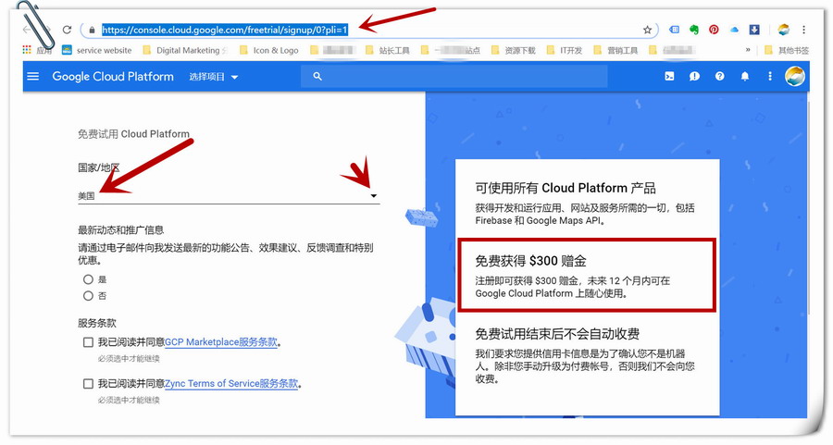833x445 pixels.
Task: Click the Pinterest extension icon
Action: [714, 30]
